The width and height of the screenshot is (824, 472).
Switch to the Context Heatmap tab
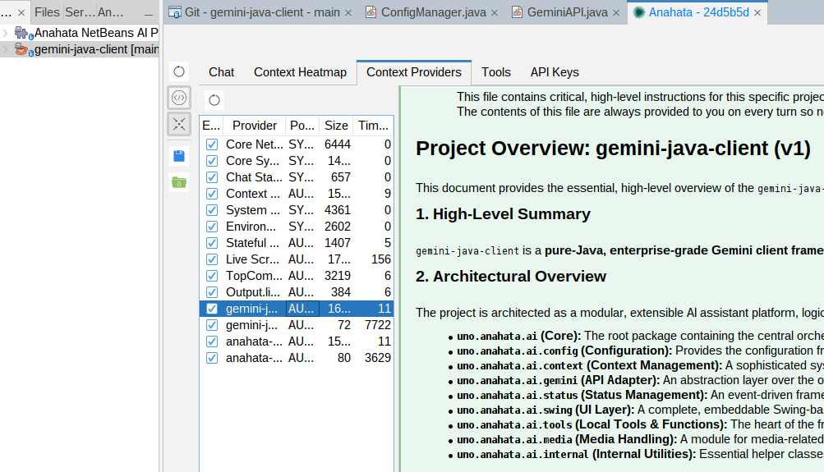coord(300,72)
